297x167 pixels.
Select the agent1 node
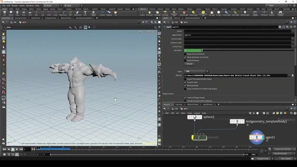point(257,137)
